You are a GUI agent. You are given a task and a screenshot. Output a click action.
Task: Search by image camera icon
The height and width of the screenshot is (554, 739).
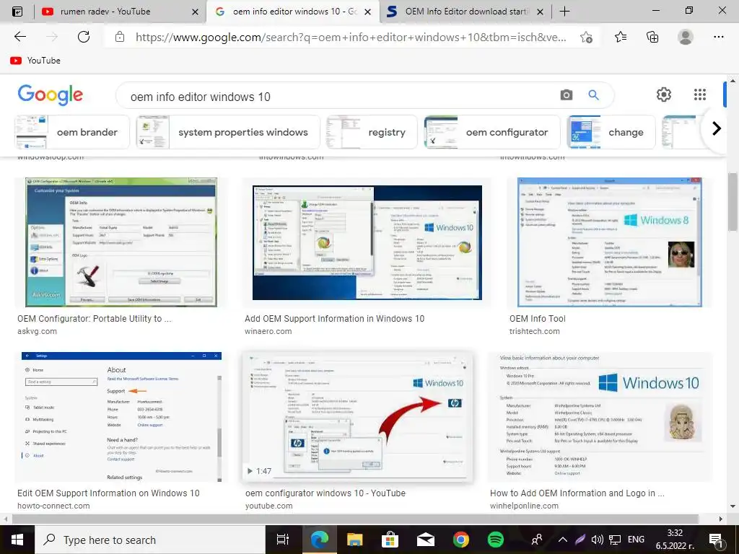click(566, 95)
